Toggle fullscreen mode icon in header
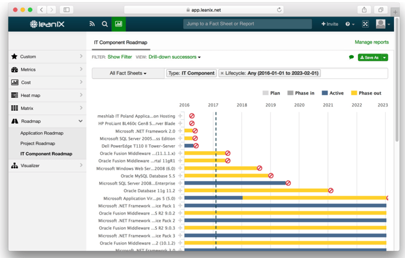The width and height of the screenshot is (405, 258). 365,24
